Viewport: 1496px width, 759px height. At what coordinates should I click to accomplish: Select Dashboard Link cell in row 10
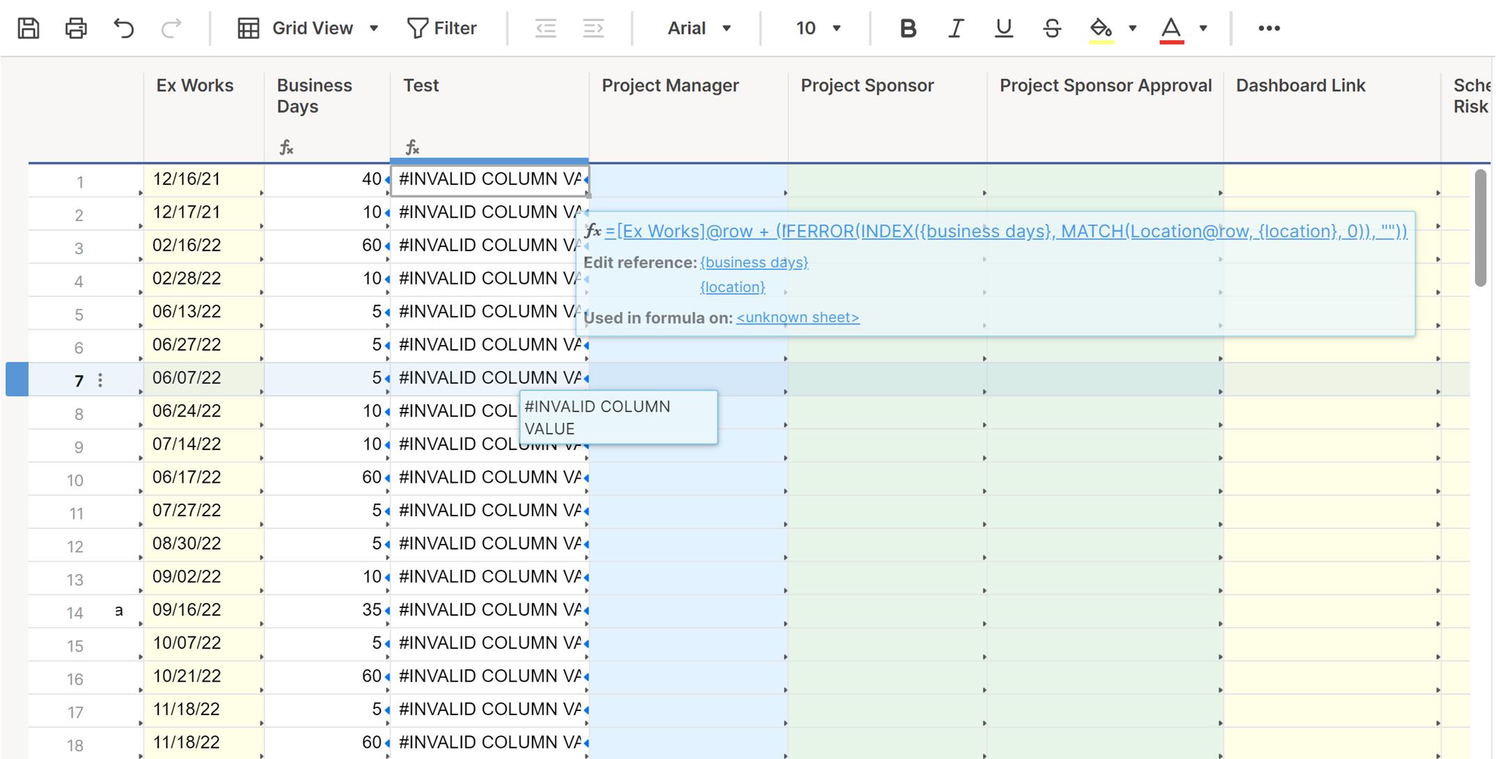pos(1332,478)
